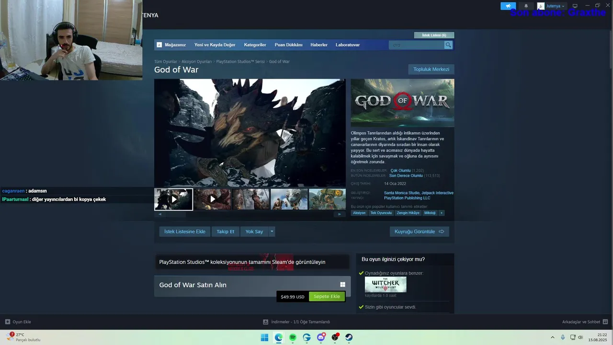Click thumbnail strip right scroll arrow
The image size is (613, 345).
[x=340, y=214]
